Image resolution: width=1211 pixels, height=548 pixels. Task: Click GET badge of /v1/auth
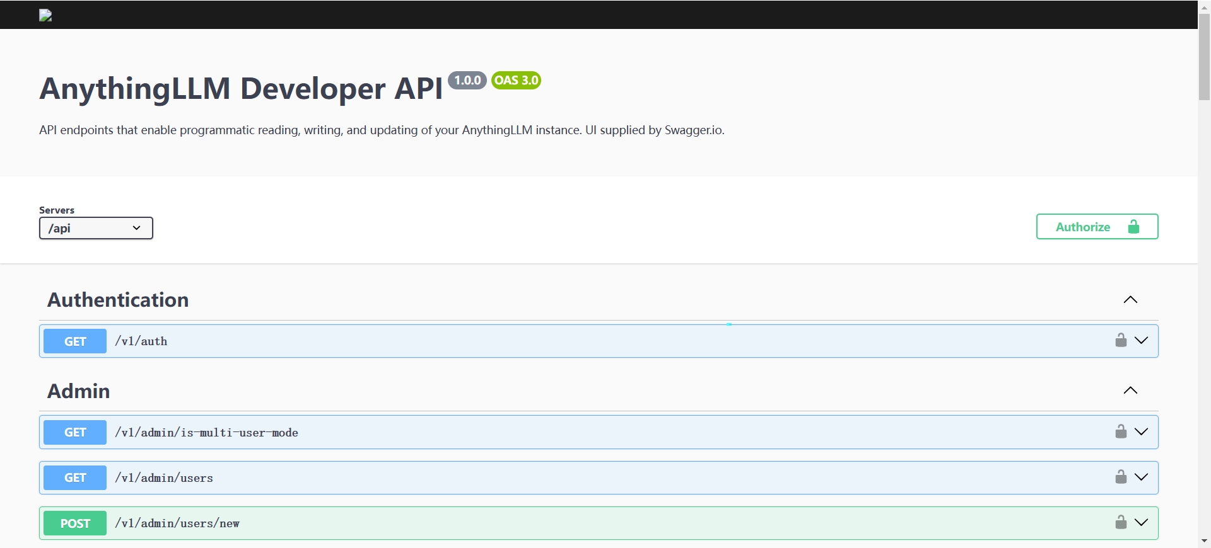(75, 341)
